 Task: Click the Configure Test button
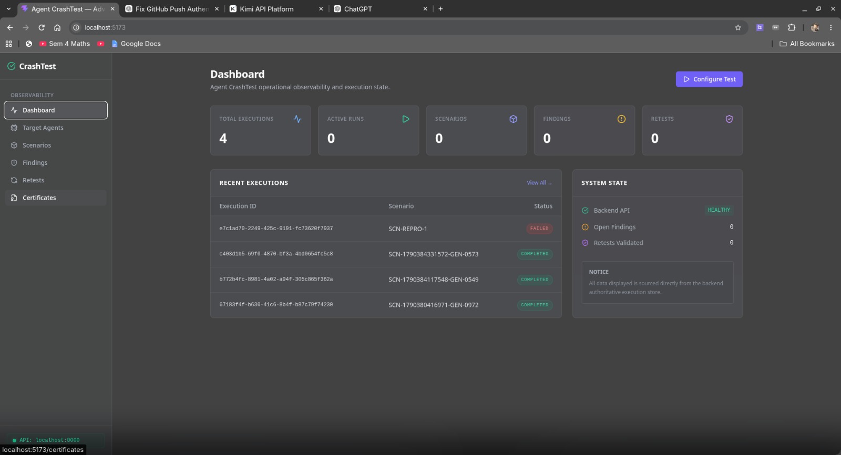709,79
